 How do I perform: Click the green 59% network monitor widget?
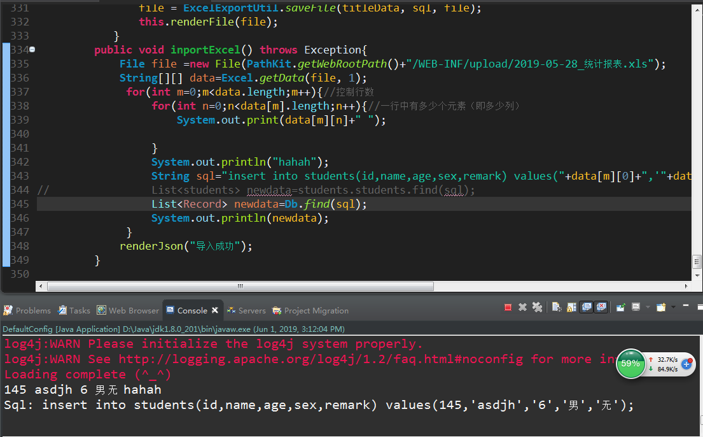click(x=630, y=364)
